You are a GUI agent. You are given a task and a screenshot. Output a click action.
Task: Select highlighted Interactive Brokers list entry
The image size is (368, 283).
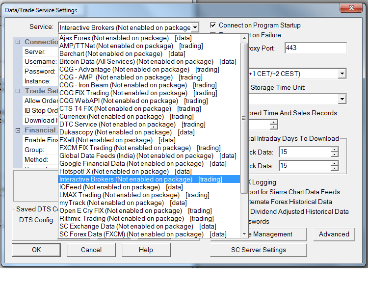pyautogui.click(x=149, y=180)
